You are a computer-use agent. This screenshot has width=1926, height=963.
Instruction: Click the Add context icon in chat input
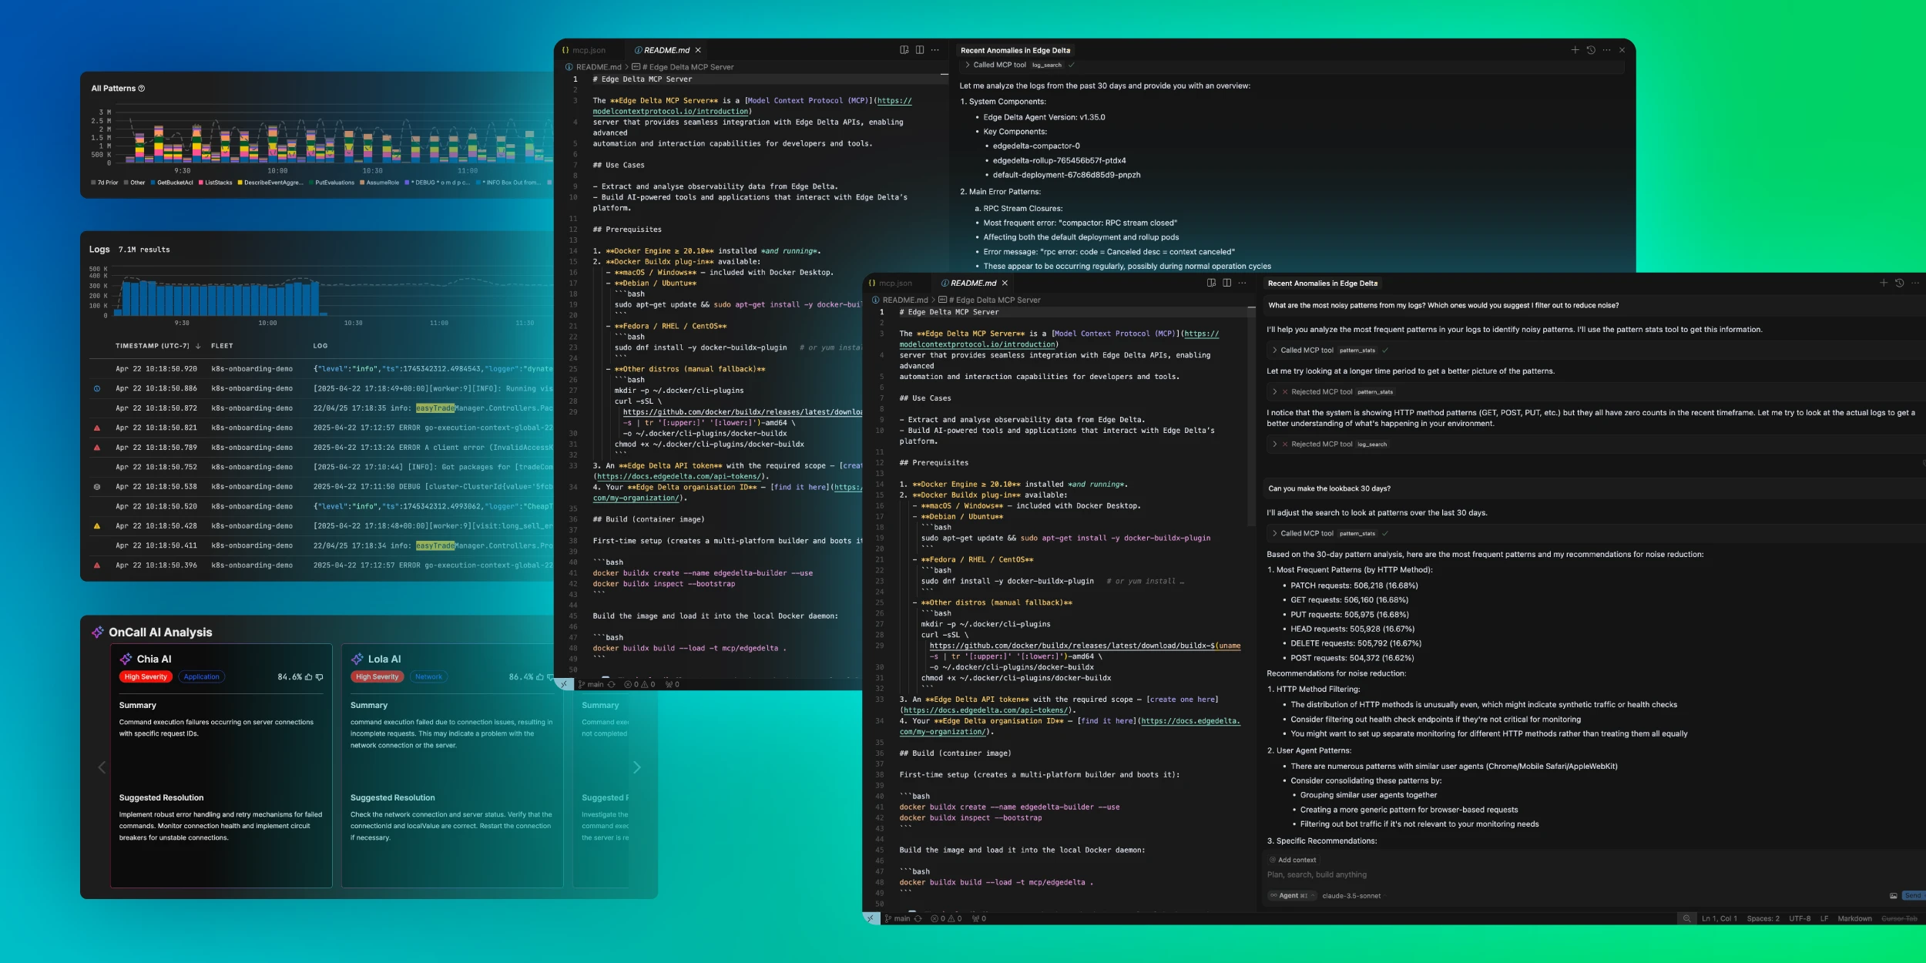1272,860
